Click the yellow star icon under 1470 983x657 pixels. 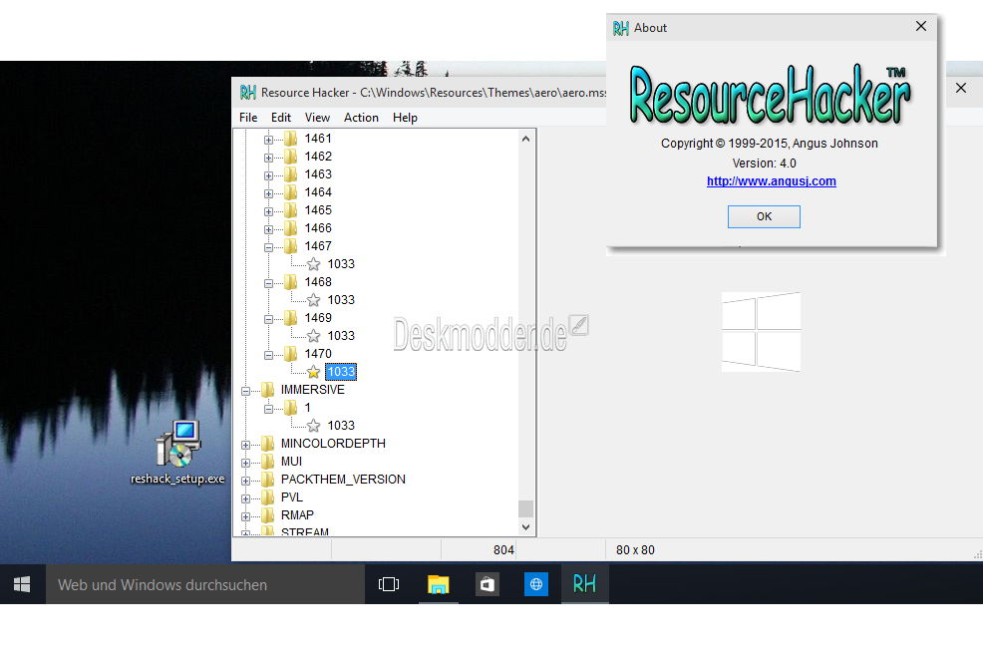(313, 372)
